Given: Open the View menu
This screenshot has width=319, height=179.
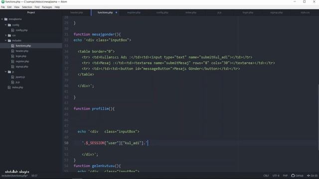Looking at the screenshot, I should coord(16,7).
